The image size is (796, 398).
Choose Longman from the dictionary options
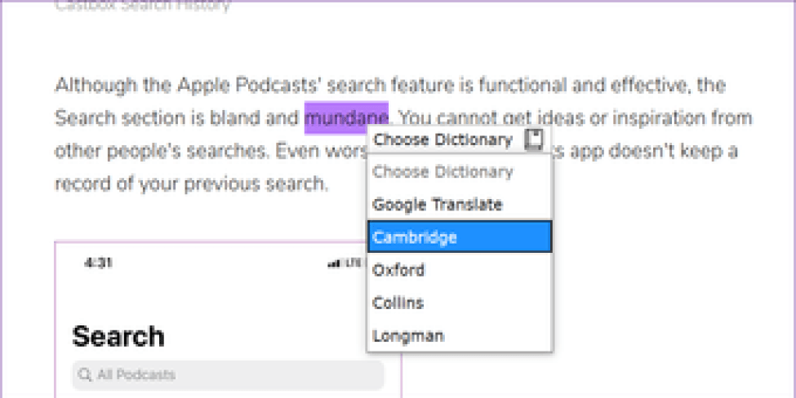408,335
